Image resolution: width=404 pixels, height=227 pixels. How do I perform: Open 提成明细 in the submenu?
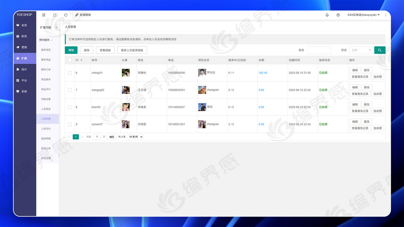click(x=46, y=139)
